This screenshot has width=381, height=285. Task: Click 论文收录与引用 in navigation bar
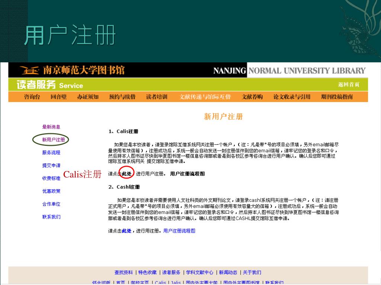(292, 97)
